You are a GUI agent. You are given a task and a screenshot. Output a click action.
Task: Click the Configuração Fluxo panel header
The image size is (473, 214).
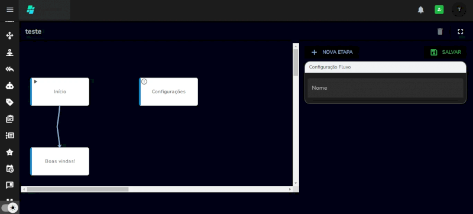tap(385, 67)
